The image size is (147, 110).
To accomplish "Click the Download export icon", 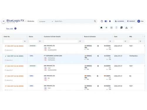I will point(126,28).
